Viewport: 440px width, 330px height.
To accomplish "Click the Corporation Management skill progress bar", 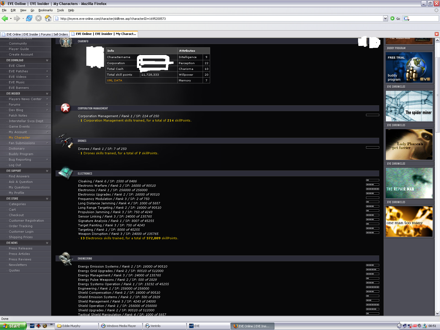I will (x=373, y=115).
